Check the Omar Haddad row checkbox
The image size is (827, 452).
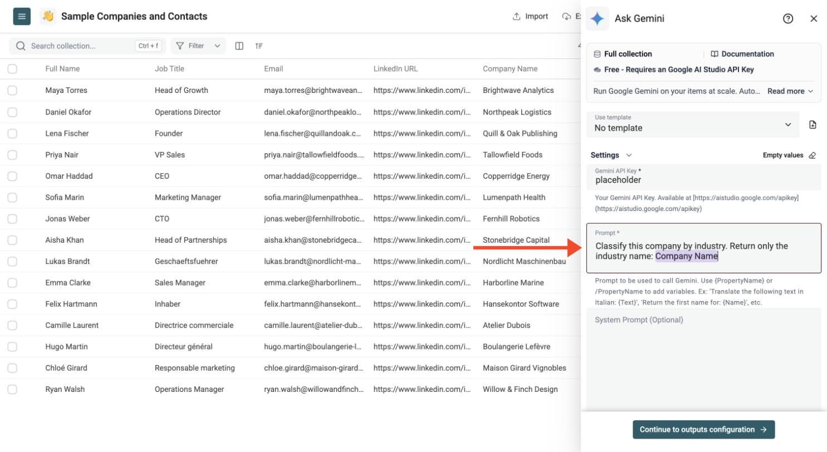pos(12,176)
